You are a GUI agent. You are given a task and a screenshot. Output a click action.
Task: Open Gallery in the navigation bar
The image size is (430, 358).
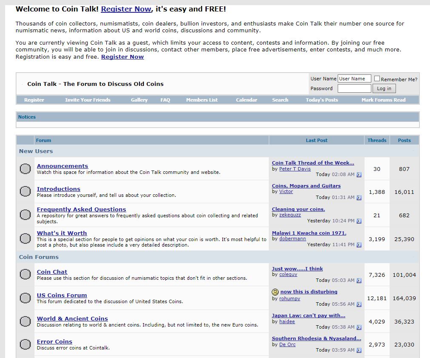click(x=139, y=100)
